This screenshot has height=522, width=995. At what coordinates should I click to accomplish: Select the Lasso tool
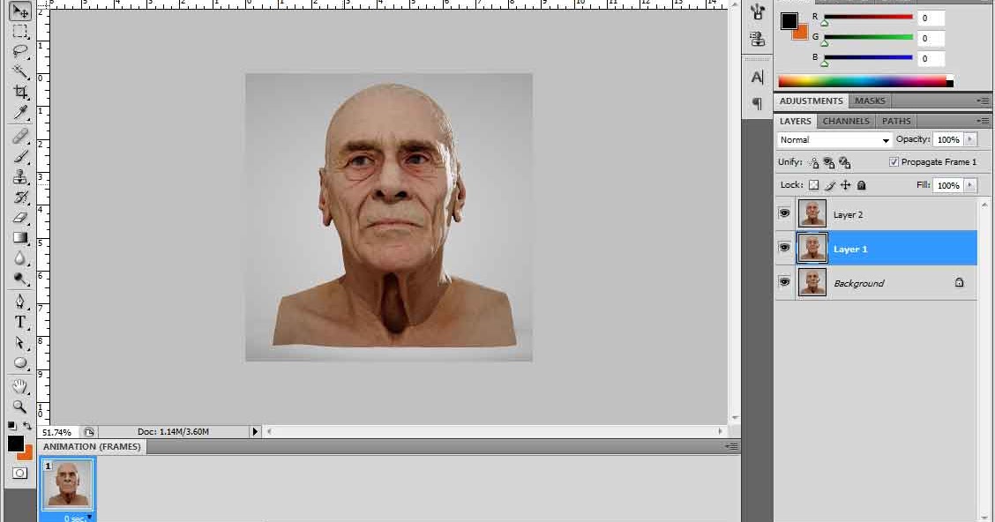(20, 51)
